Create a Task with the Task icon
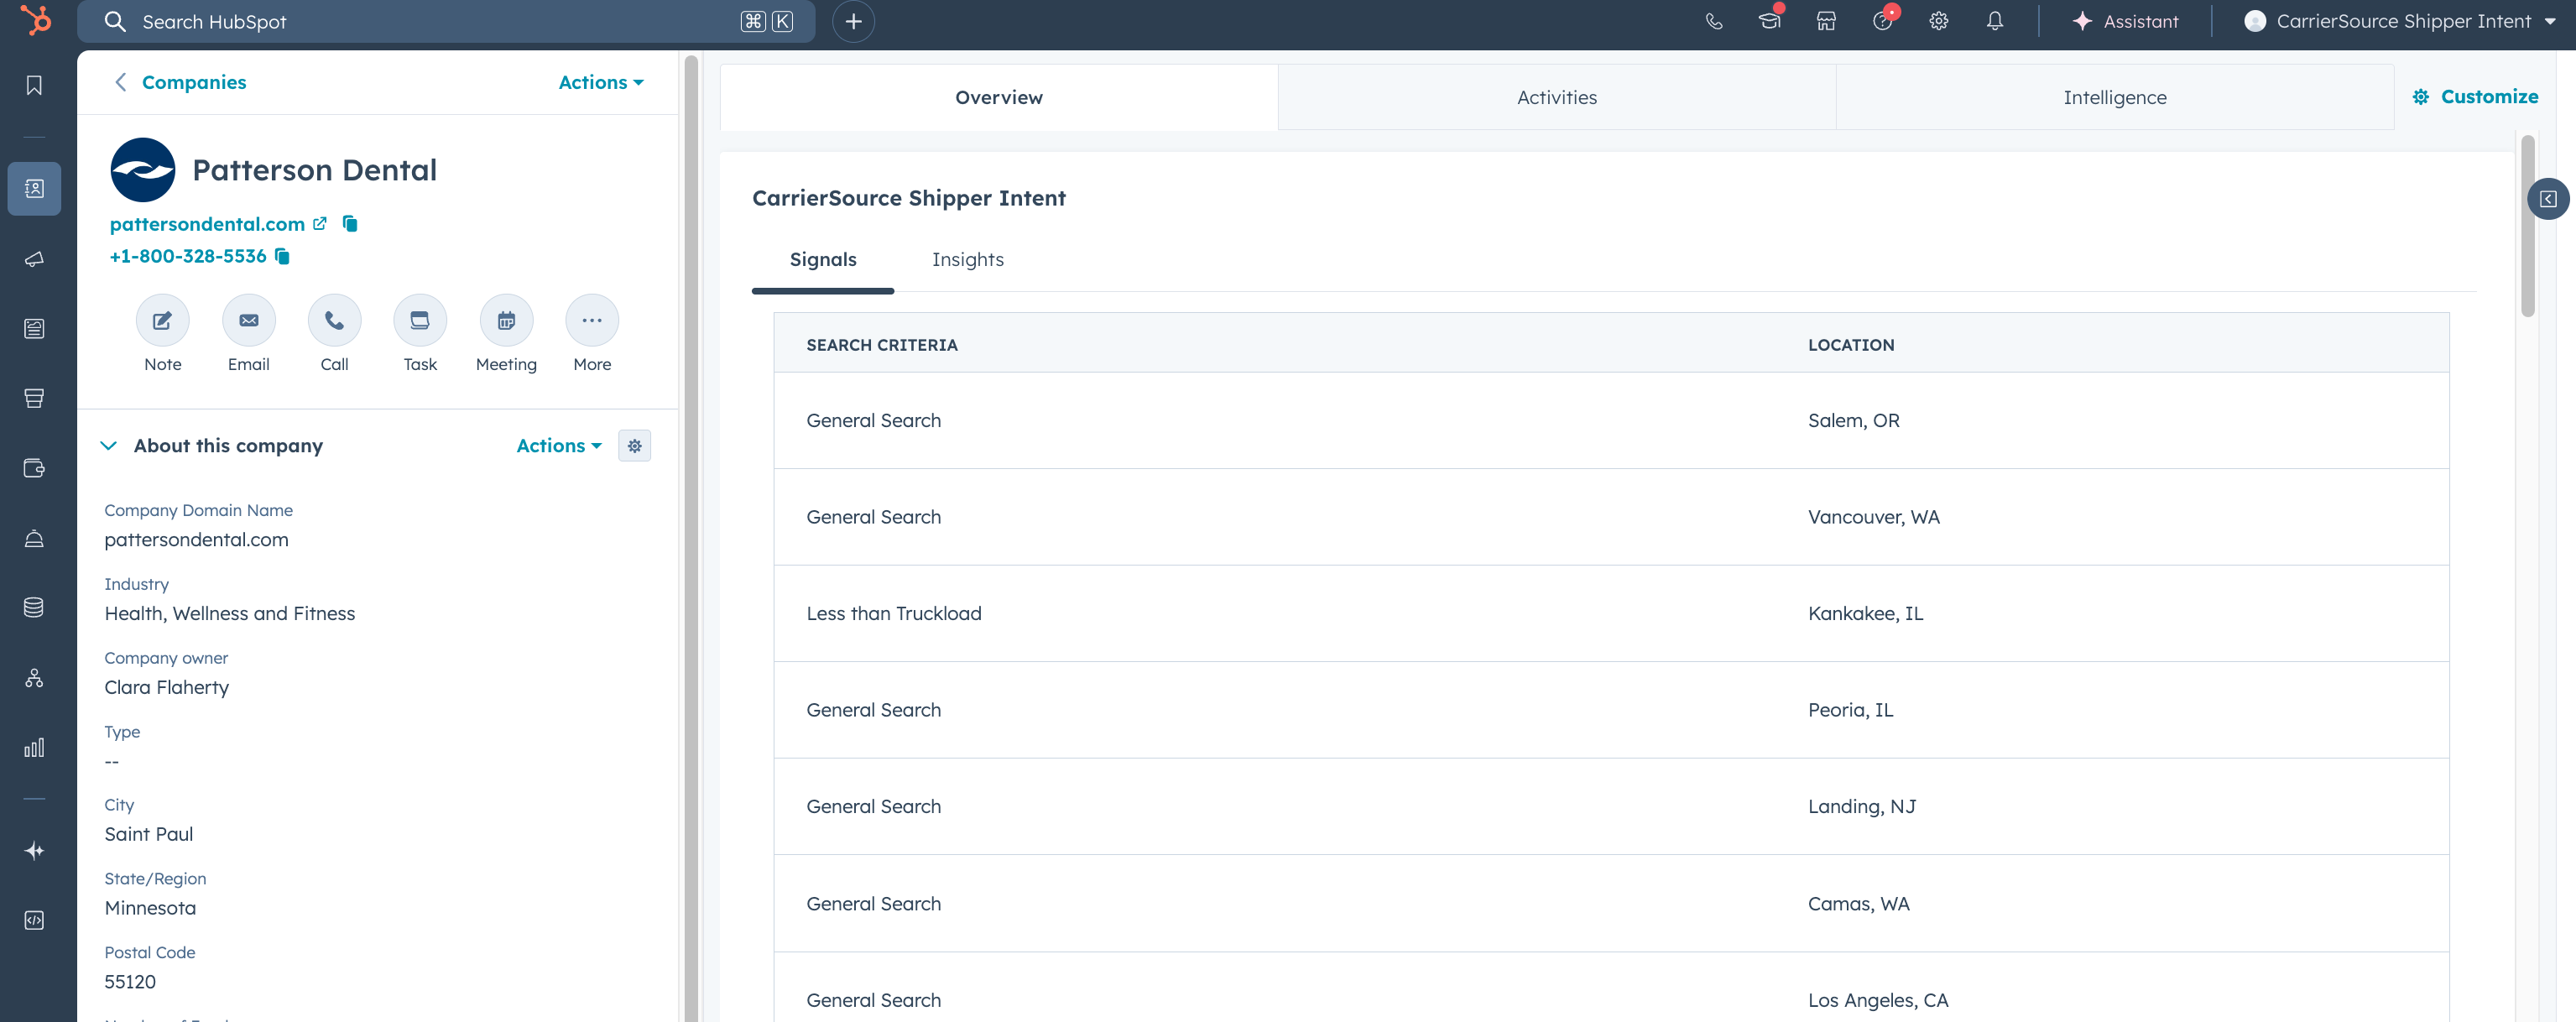Viewport: 2576px width, 1022px height. point(420,321)
